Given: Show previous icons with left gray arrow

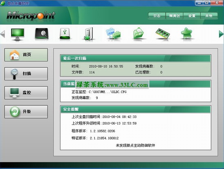Looking at the screenshot, I should (x=3, y=34).
